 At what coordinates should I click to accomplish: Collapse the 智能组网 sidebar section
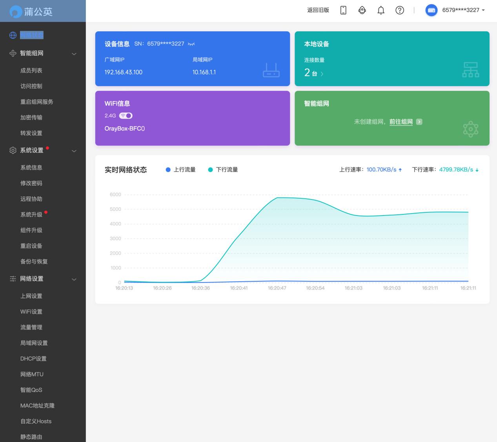(x=74, y=54)
